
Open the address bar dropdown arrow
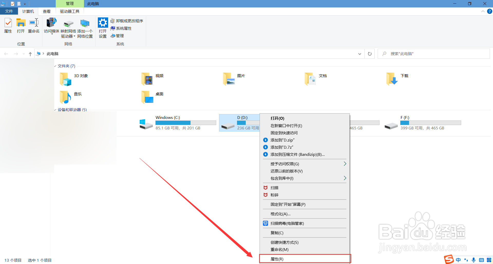(360, 54)
